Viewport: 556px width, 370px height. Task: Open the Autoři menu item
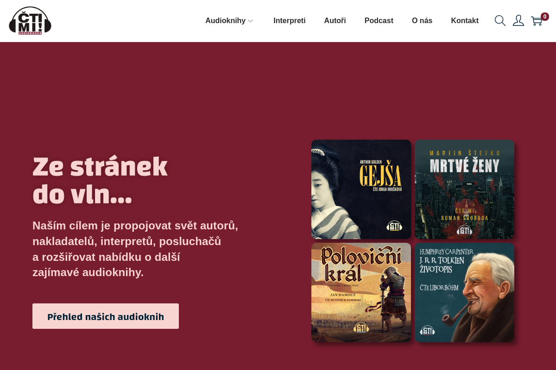tap(335, 21)
